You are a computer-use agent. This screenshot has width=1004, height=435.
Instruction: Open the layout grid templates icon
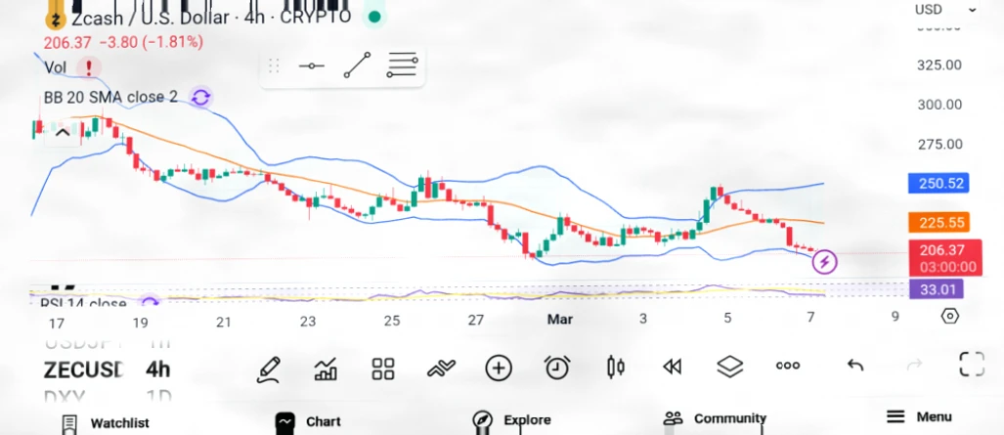pyautogui.click(x=383, y=369)
